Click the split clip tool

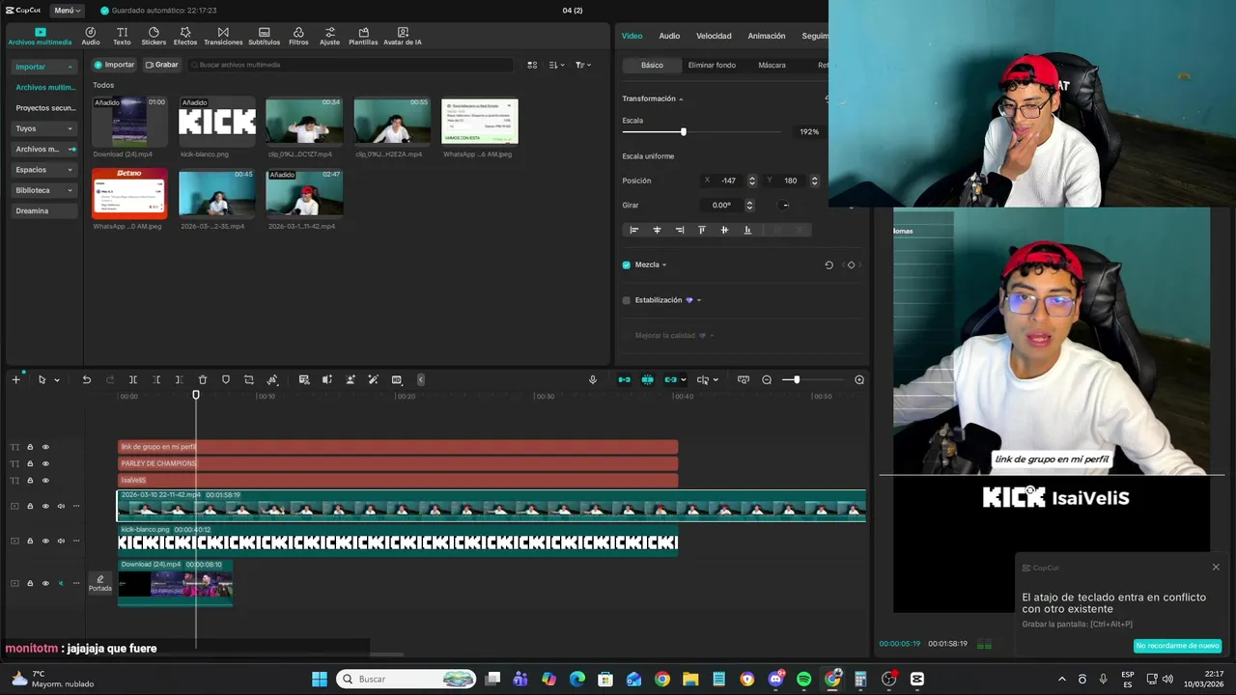[x=133, y=379]
